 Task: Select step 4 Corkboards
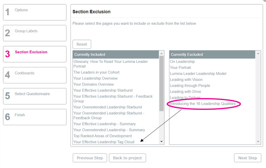click(35, 75)
